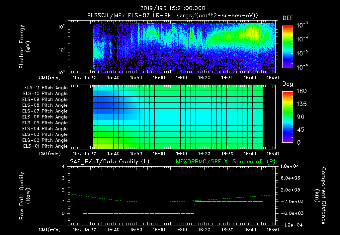Click the 16:30 tick on the bottom plot time axis
This screenshot has width=340, height=235.
click(x=227, y=230)
